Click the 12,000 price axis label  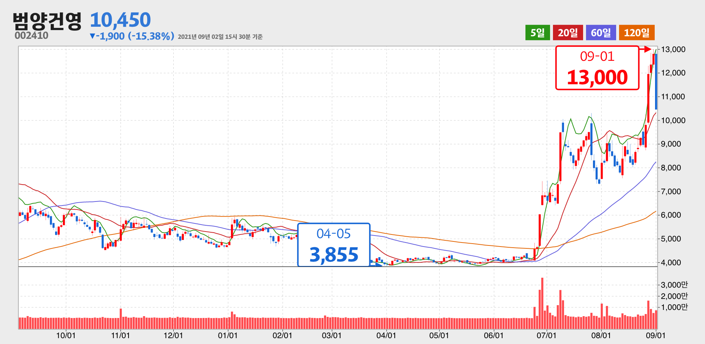(673, 73)
